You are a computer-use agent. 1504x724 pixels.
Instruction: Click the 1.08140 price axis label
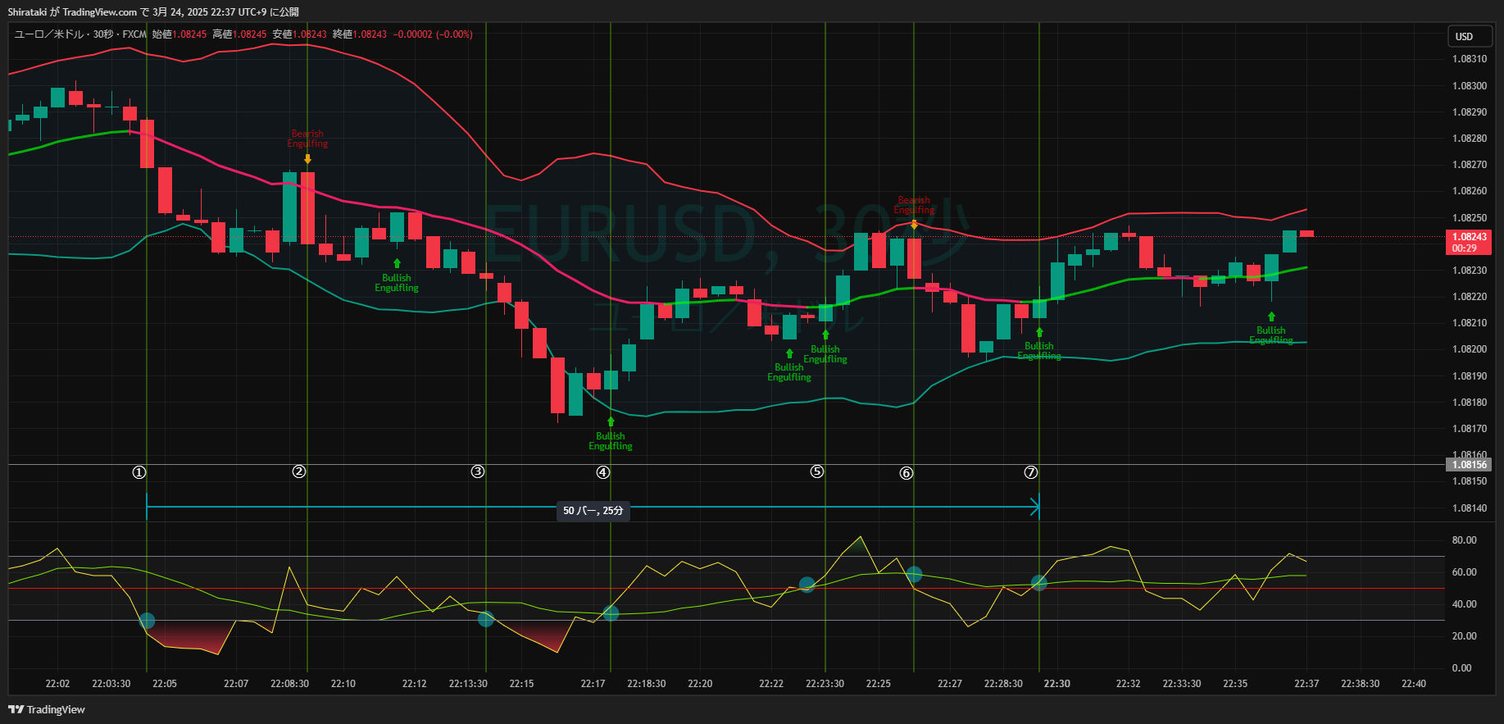[1470, 508]
